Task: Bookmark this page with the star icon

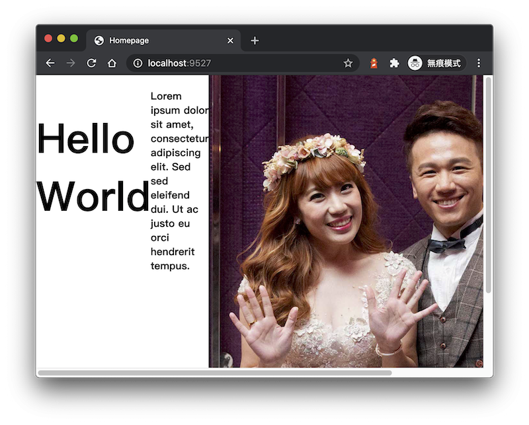Action: click(x=348, y=63)
